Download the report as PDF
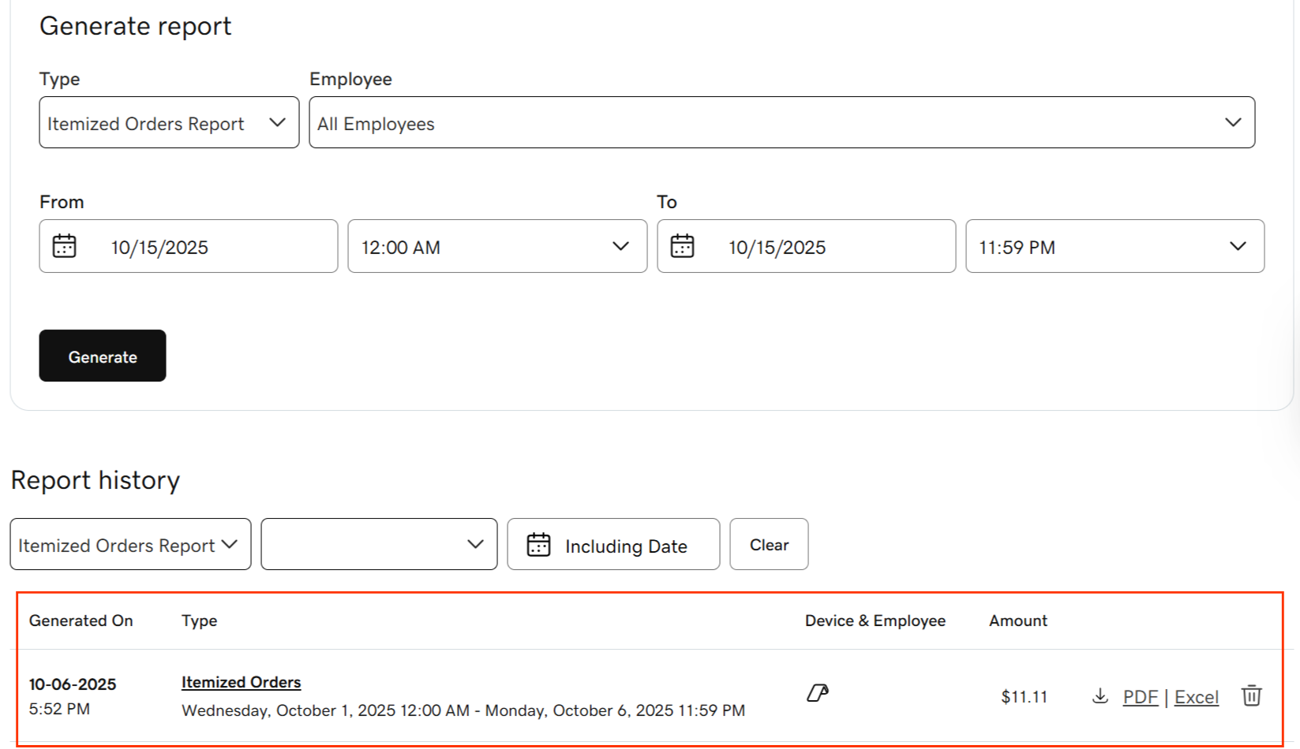The height and width of the screenshot is (749, 1300). [x=1140, y=696]
